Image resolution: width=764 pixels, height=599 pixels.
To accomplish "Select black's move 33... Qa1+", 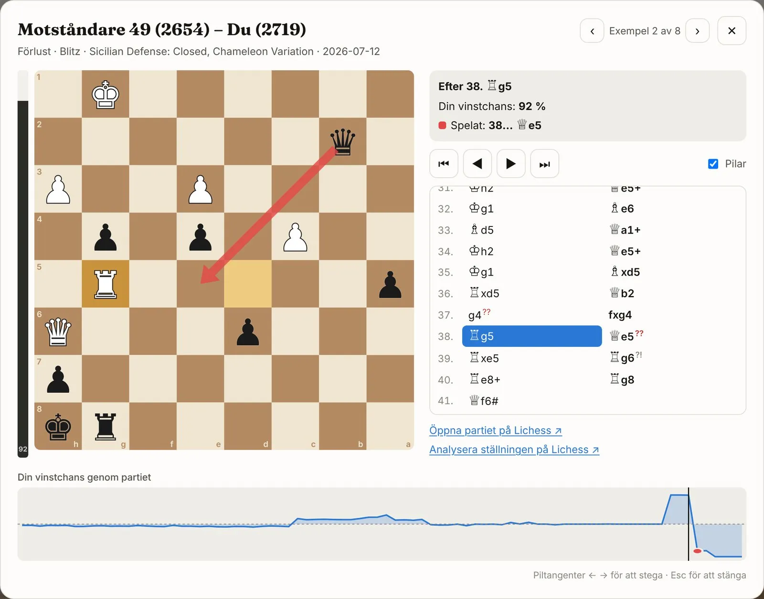I will click(625, 230).
